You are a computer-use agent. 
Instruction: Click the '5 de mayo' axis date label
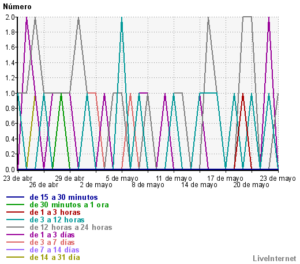[x=122, y=179]
